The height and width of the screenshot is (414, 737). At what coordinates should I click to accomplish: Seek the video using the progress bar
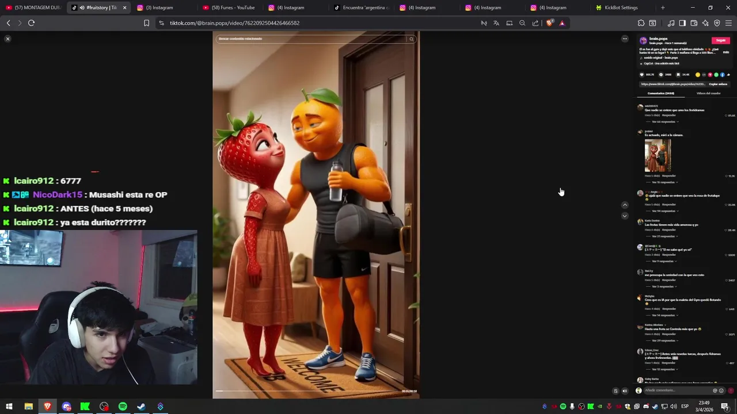[316, 391]
